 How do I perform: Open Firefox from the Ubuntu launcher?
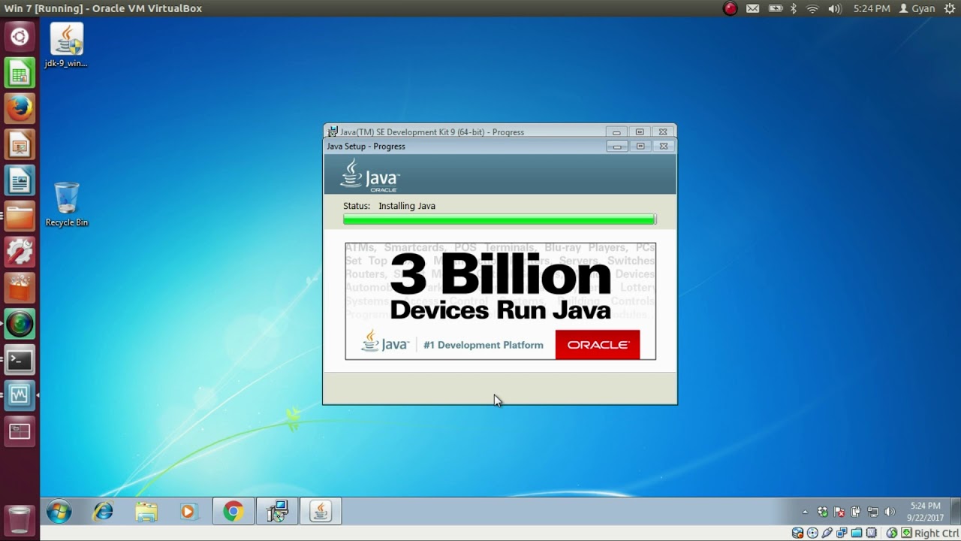[x=20, y=109]
